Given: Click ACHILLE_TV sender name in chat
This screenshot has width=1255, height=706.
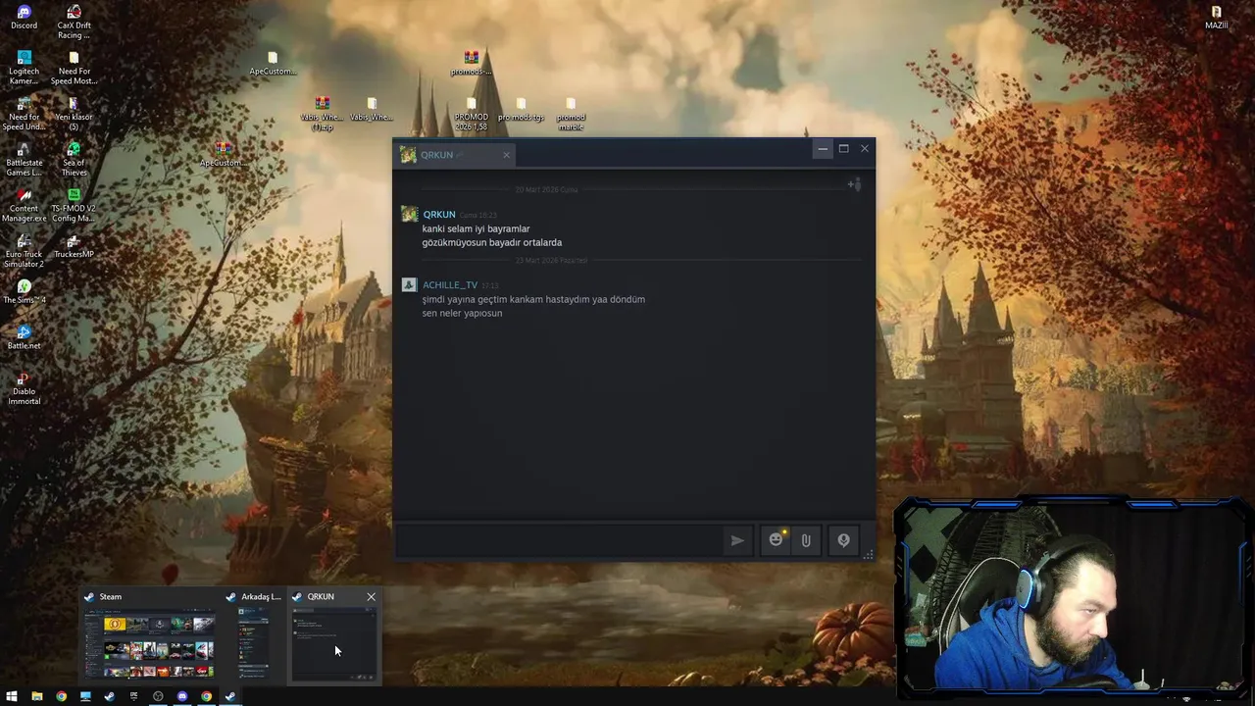Looking at the screenshot, I should point(450,285).
